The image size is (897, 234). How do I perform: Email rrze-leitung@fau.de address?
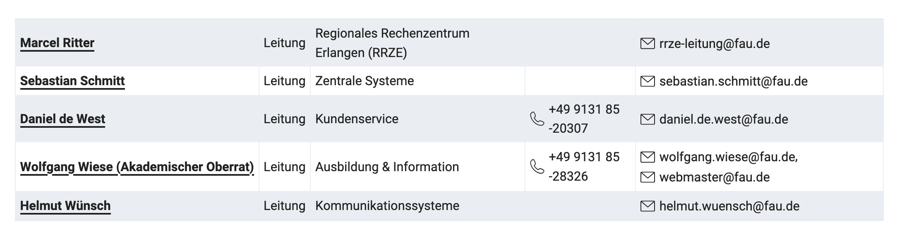click(x=715, y=44)
